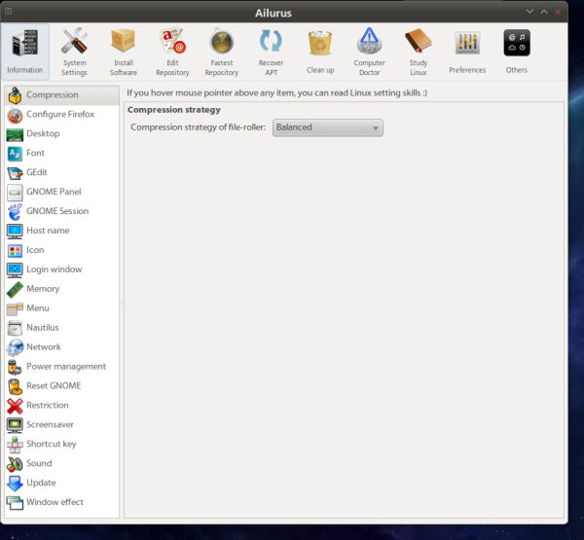Open the Information section in toolbar
The height and width of the screenshot is (540, 584).
[24, 51]
